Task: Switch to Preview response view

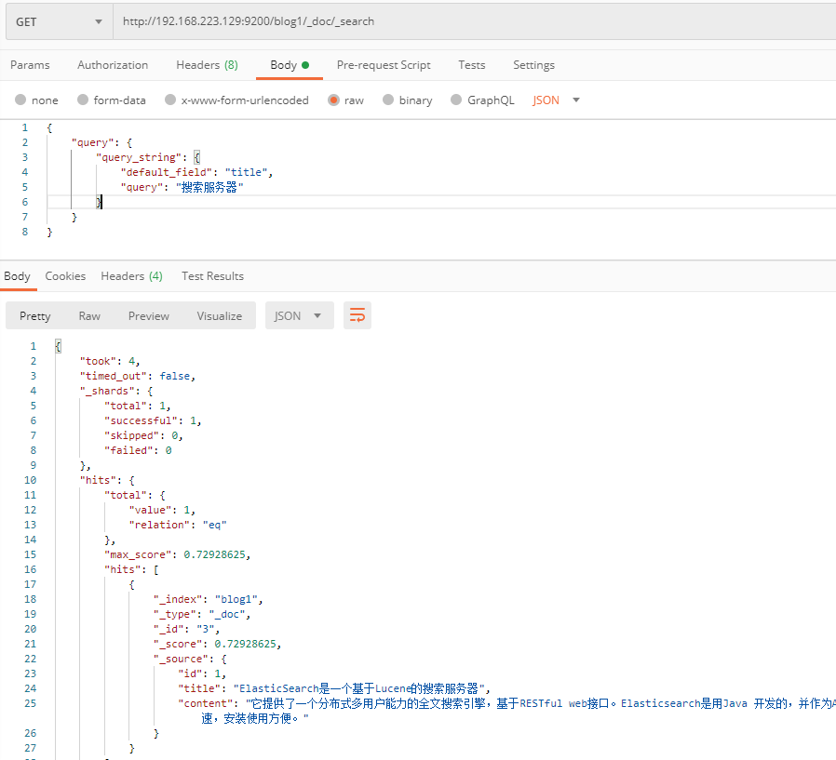Action: point(149,316)
